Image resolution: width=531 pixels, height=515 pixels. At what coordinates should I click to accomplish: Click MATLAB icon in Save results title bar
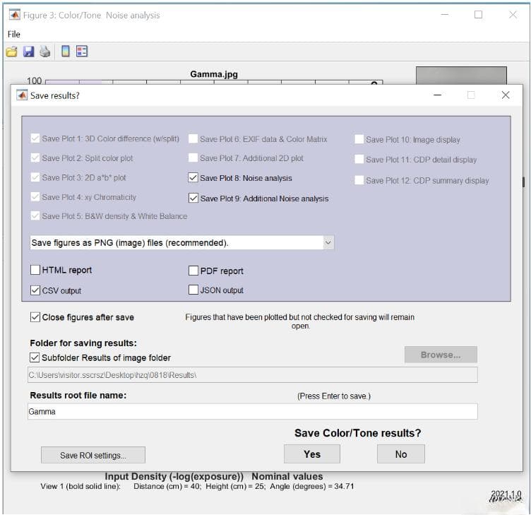tap(22, 95)
